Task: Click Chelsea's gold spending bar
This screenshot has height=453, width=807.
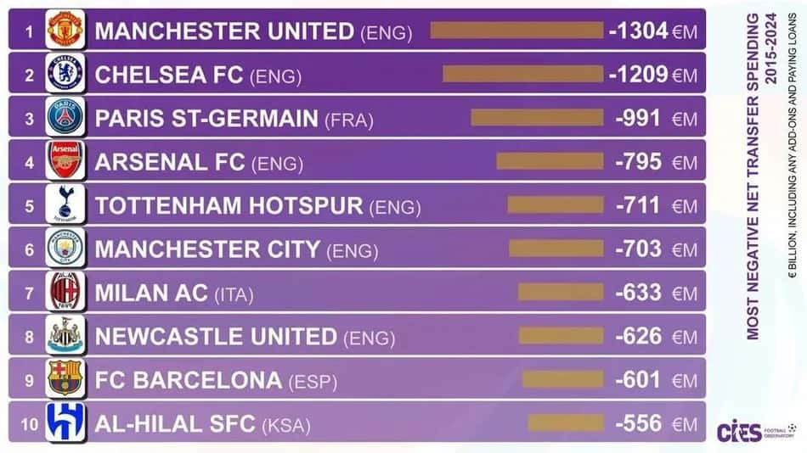Action: (x=523, y=74)
